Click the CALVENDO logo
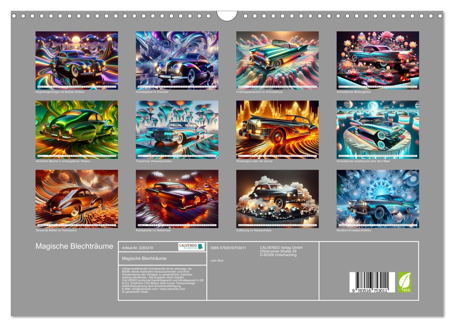 pyautogui.click(x=191, y=247)
